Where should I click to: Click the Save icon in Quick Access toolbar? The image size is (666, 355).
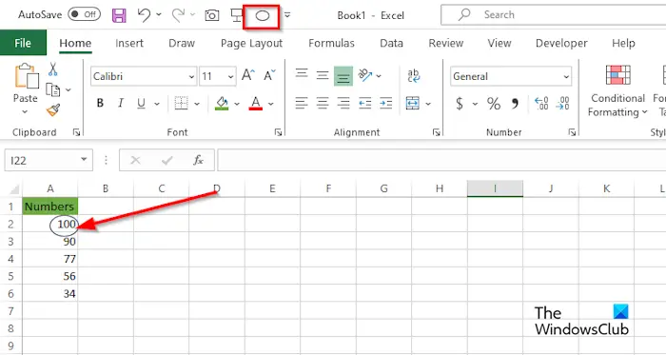pos(119,15)
